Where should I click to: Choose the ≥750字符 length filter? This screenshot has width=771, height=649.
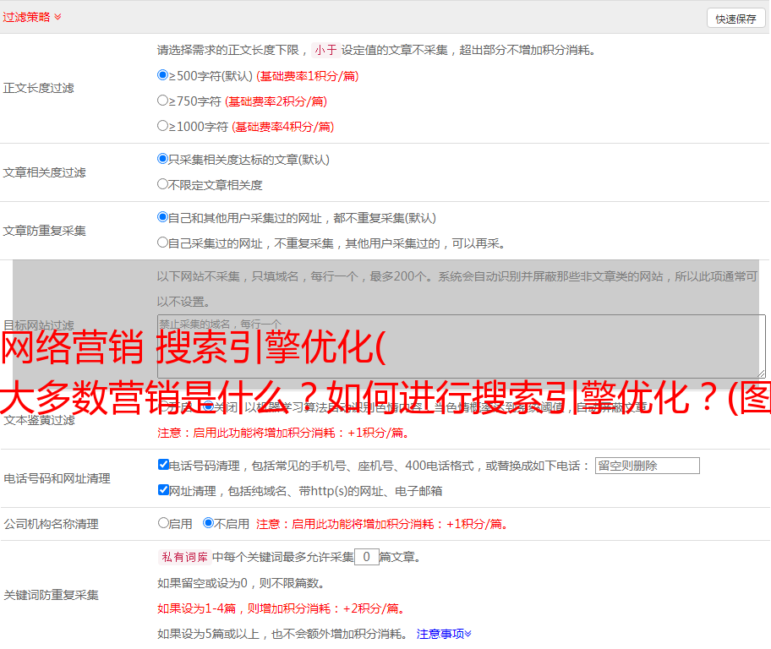pos(163,101)
